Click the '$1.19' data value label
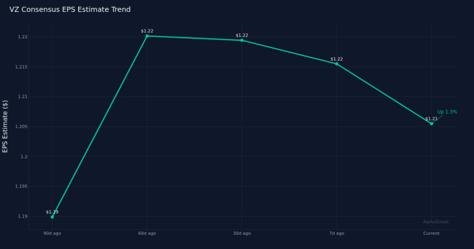474x249 pixels. pos(52,212)
